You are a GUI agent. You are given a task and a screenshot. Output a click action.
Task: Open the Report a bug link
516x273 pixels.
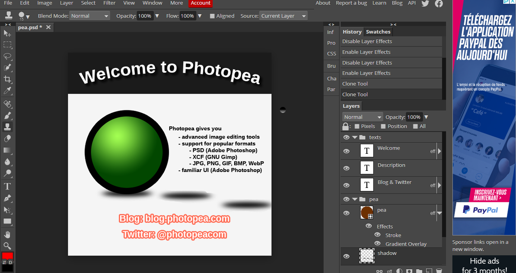point(351,3)
